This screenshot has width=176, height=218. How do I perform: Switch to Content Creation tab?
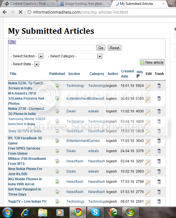[x=29, y=4]
